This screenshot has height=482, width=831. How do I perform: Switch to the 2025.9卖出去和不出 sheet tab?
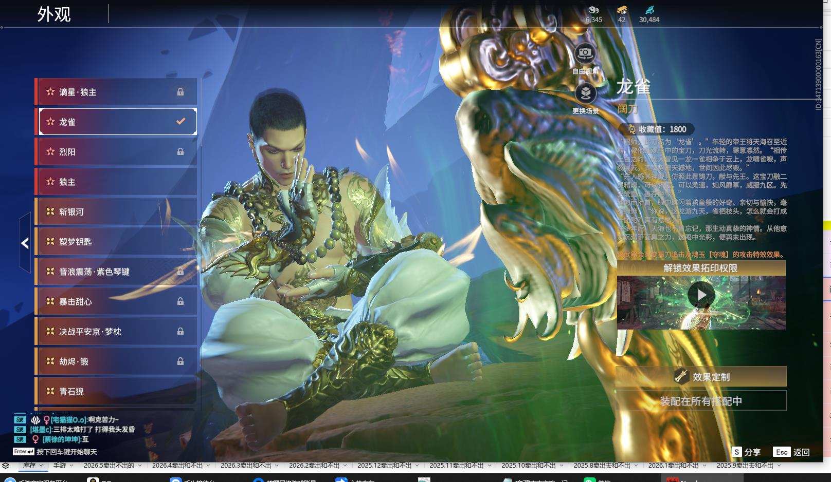click(745, 466)
